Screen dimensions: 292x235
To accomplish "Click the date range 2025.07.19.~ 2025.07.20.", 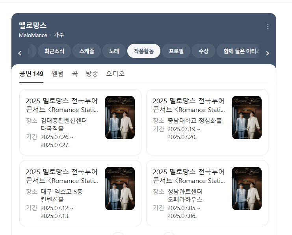I will click(184, 133).
